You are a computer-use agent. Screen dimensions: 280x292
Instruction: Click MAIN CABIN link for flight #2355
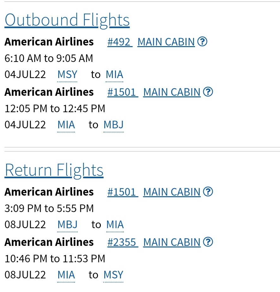point(172,242)
